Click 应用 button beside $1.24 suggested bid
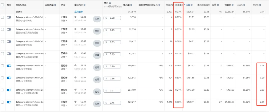Image resolution: width=270 pixels, height=112 pixels. tap(97, 68)
